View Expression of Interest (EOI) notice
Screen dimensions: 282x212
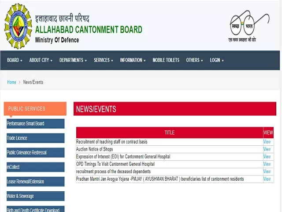click(x=267, y=157)
